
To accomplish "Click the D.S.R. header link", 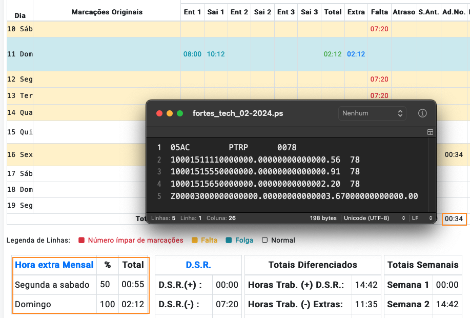I will pyautogui.click(x=198, y=265).
